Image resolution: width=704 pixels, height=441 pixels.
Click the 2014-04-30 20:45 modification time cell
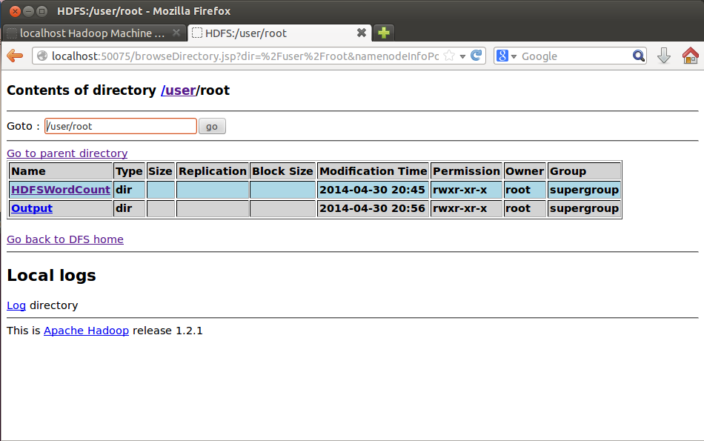point(373,190)
